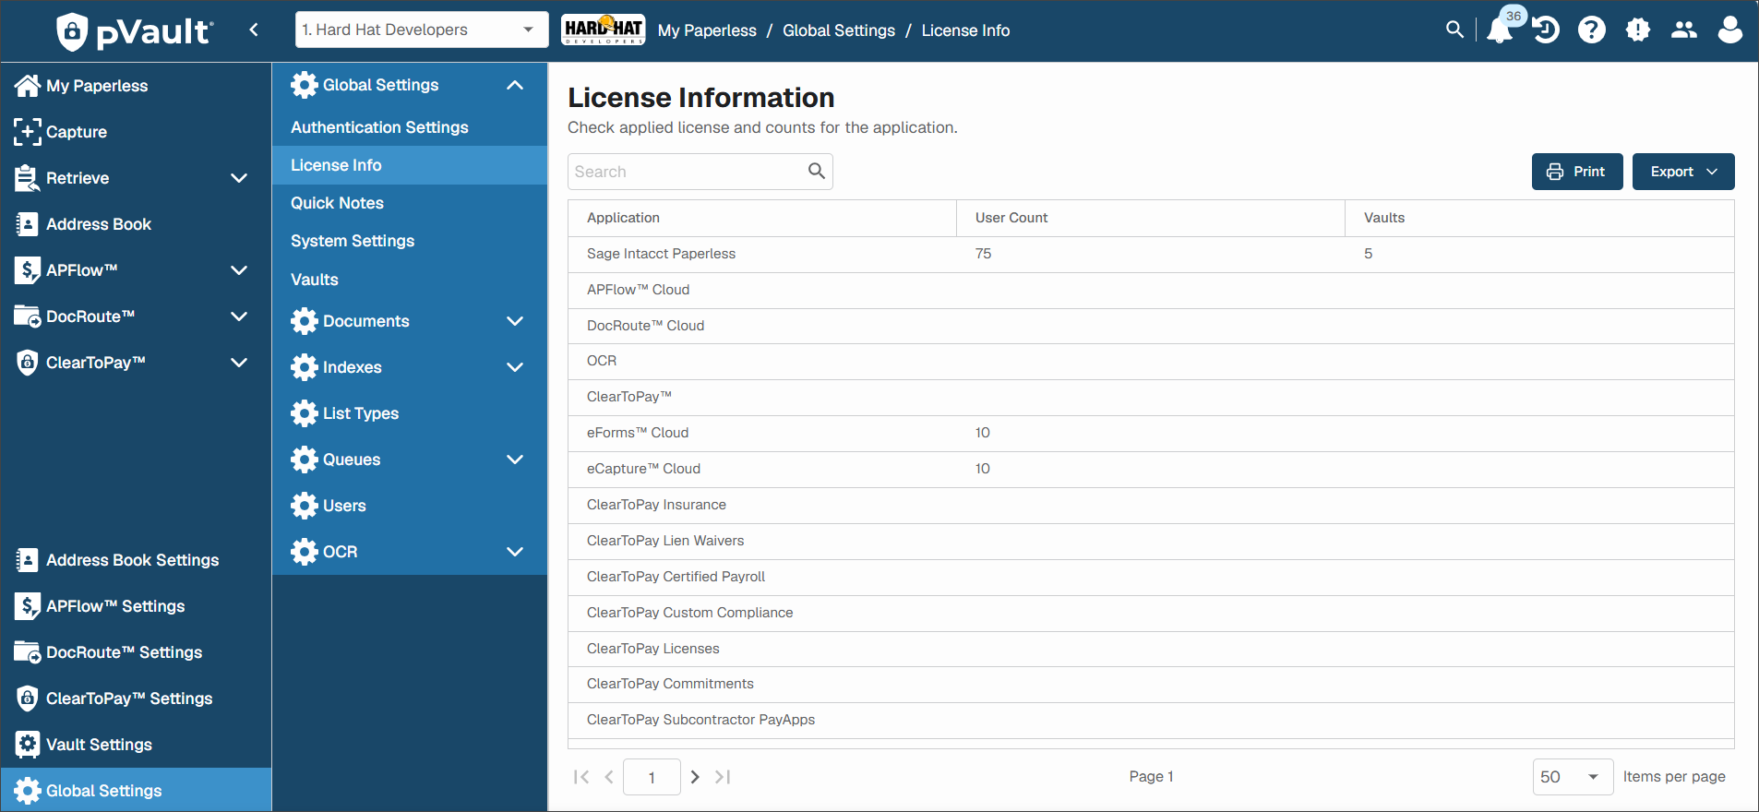Select the ClearToPay Lien Waivers row
The width and height of the screenshot is (1759, 812).
[1151, 541]
